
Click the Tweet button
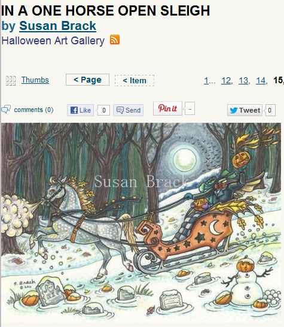[245, 110]
